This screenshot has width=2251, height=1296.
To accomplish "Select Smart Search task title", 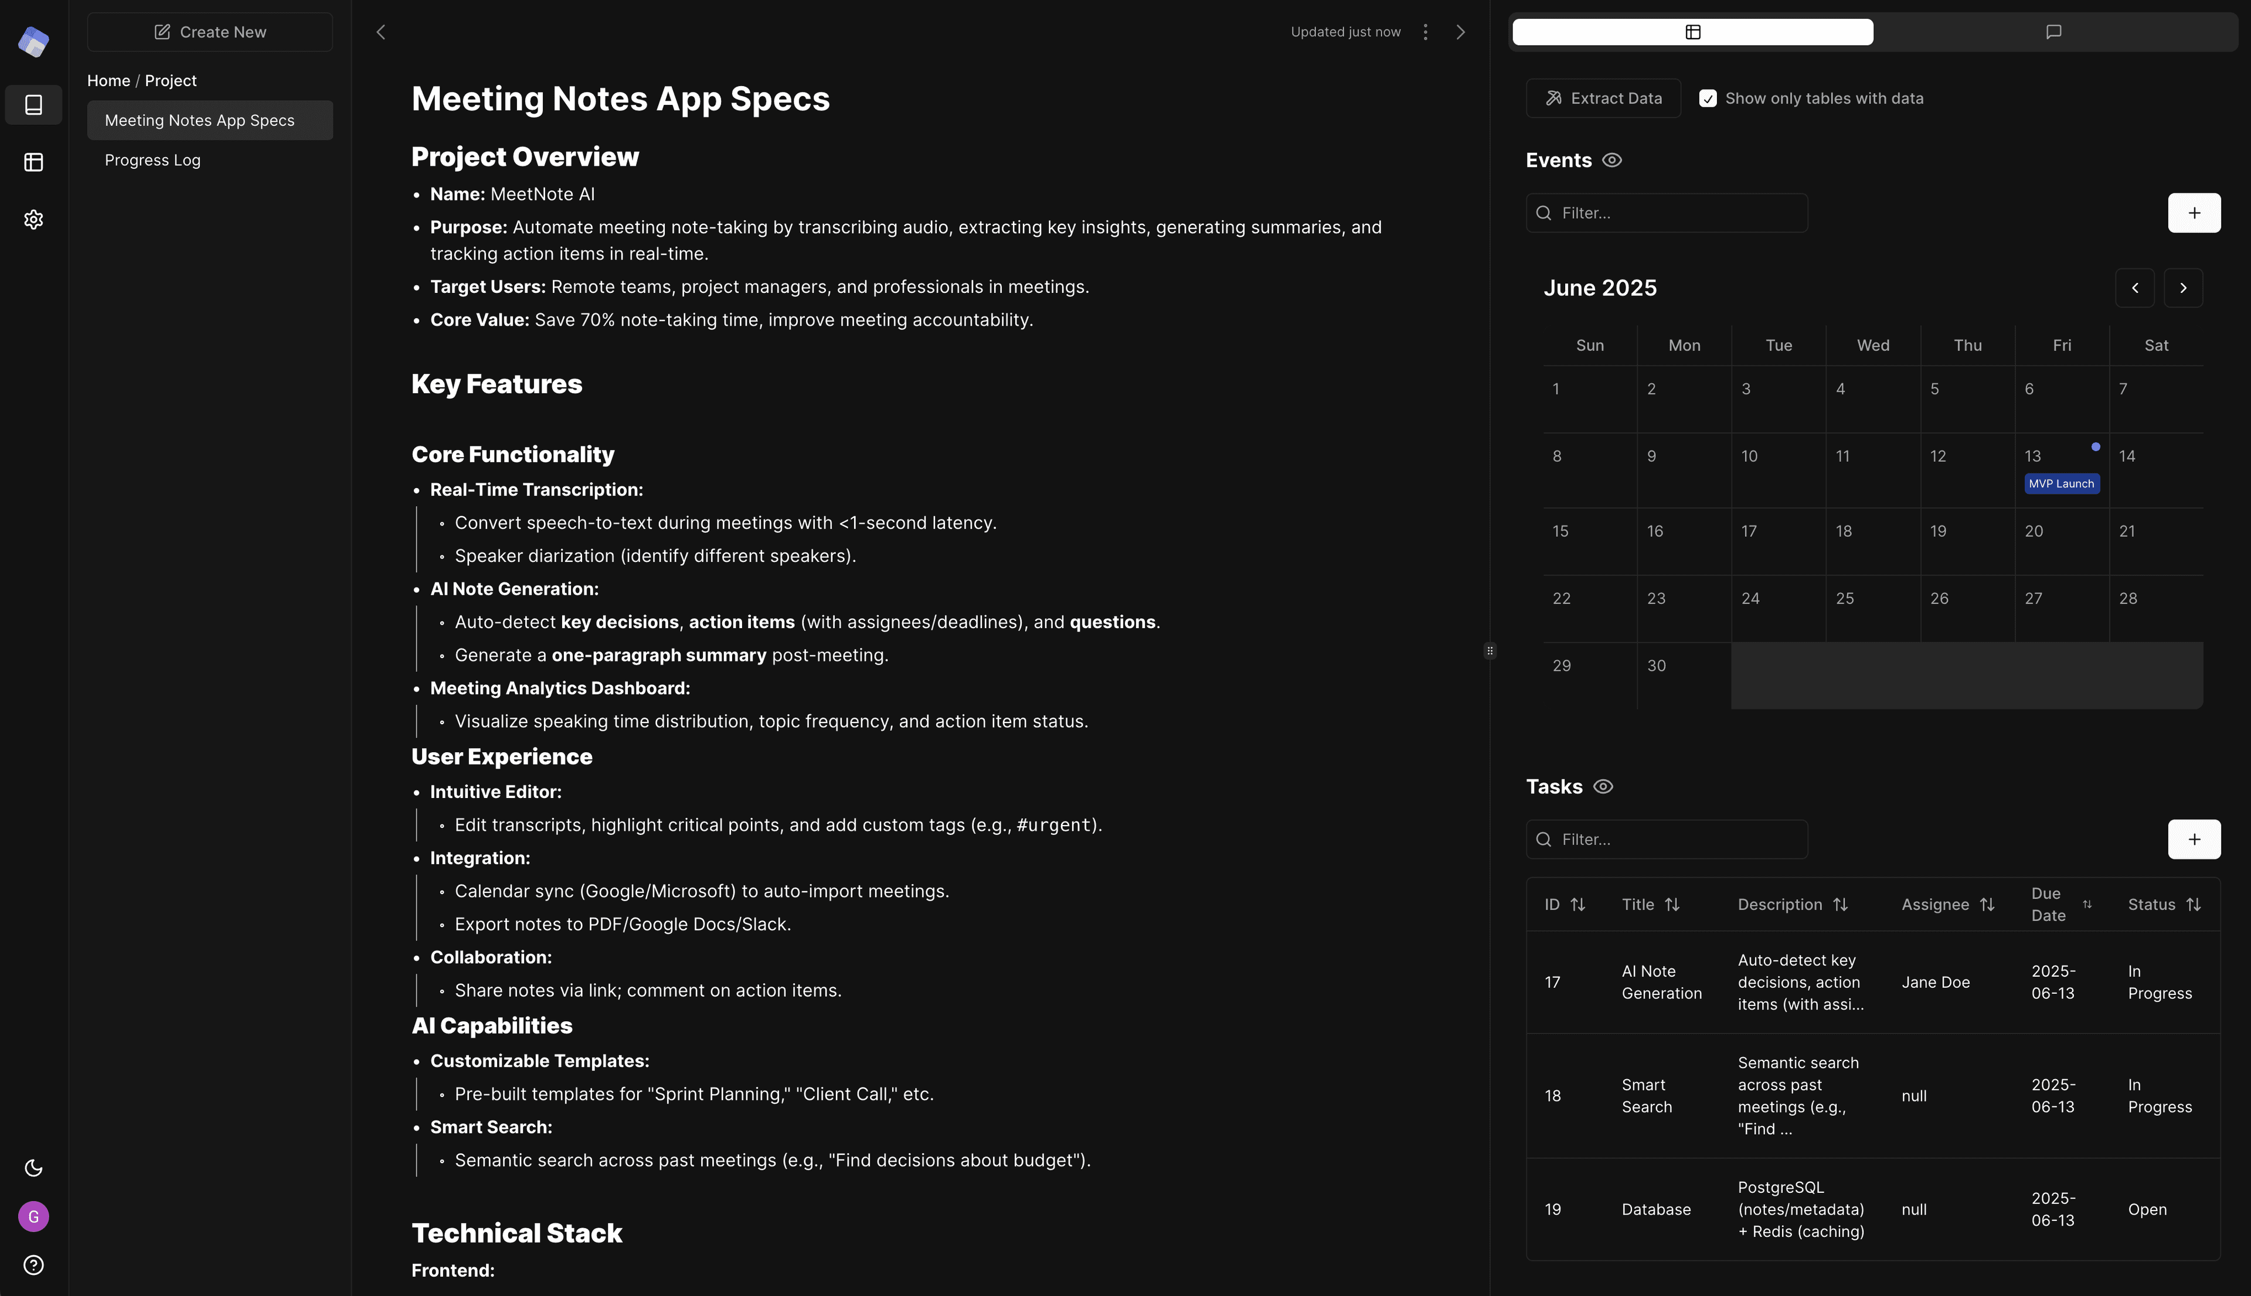I will click(x=1647, y=1096).
